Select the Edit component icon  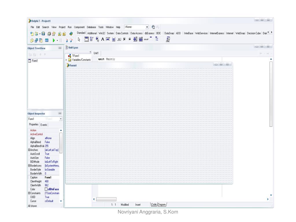(x=108, y=39)
